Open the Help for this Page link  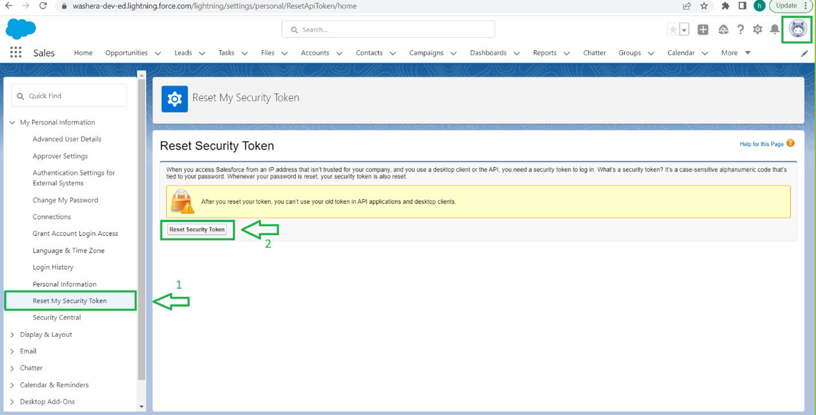click(761, 144)
